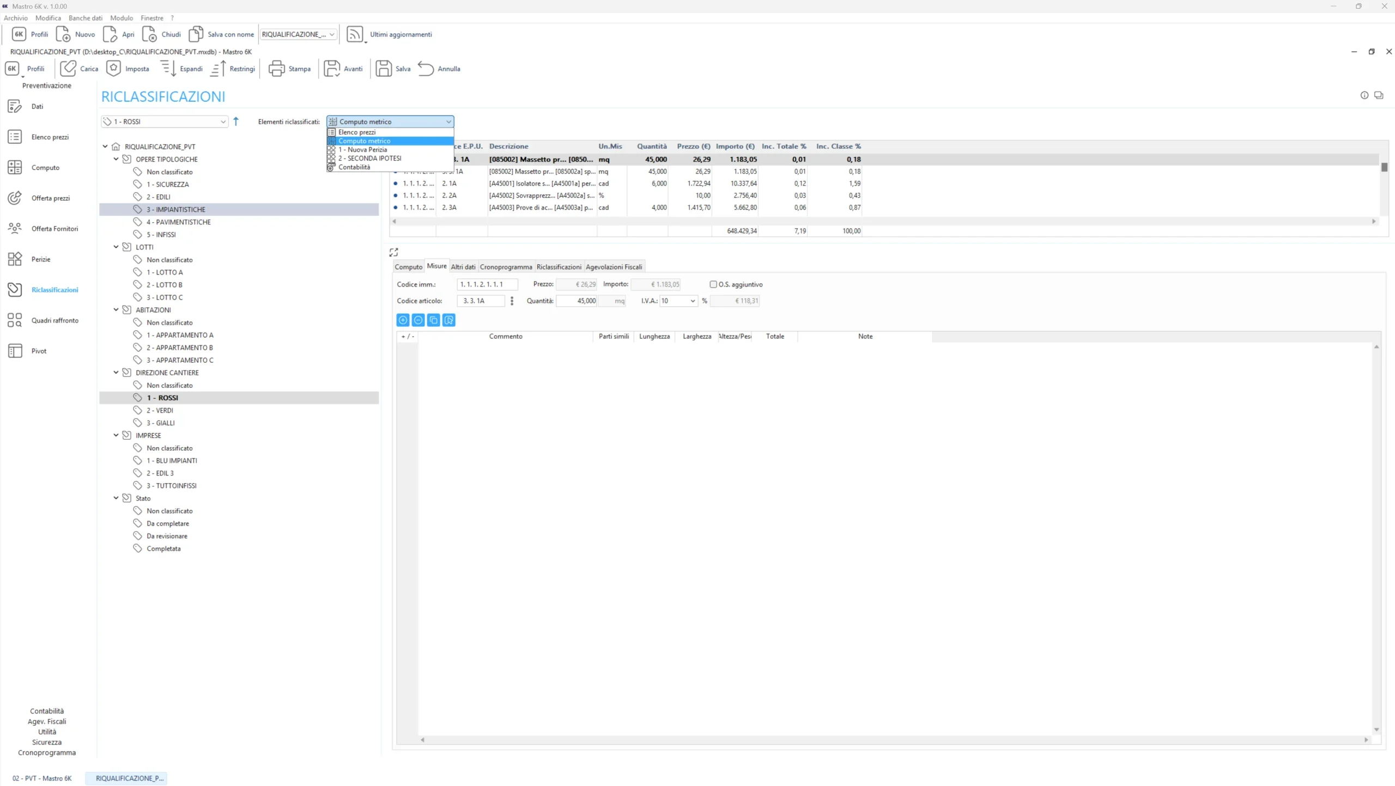Click the blue up arrow beside ROSSI combo

pos(236,121)
